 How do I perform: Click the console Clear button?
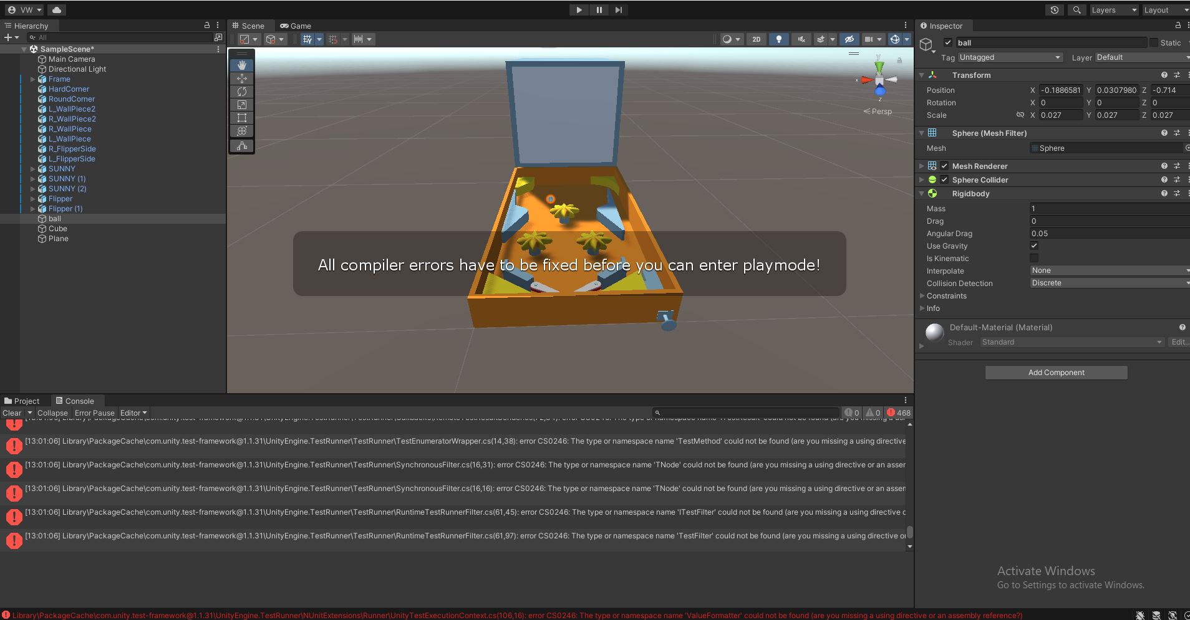12,413
